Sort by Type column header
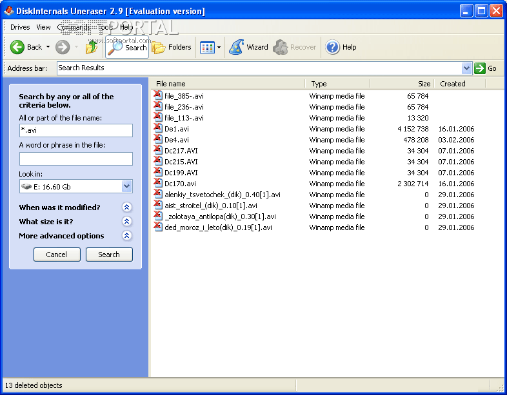 pyautogui.click(x=337, y=84)
